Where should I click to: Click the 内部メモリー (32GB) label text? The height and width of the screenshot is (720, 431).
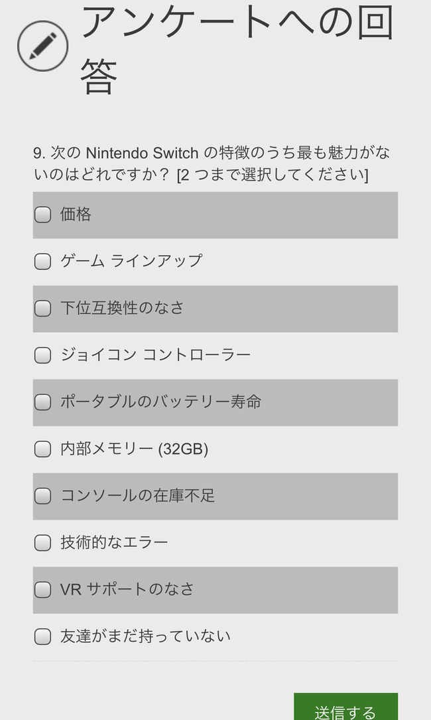134,449
